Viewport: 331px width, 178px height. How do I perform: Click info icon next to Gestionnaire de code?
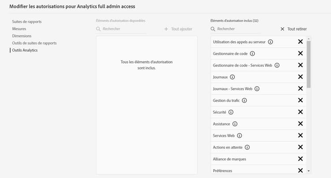(252, 53)
